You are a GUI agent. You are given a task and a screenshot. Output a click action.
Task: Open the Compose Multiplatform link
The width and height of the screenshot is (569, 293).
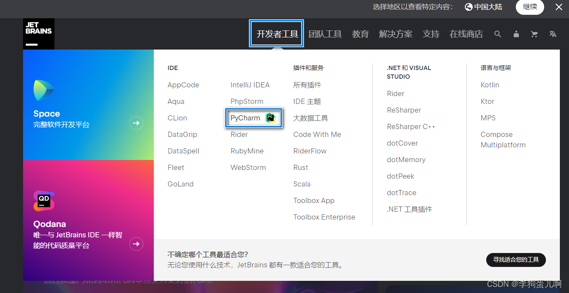coord(503,140)
